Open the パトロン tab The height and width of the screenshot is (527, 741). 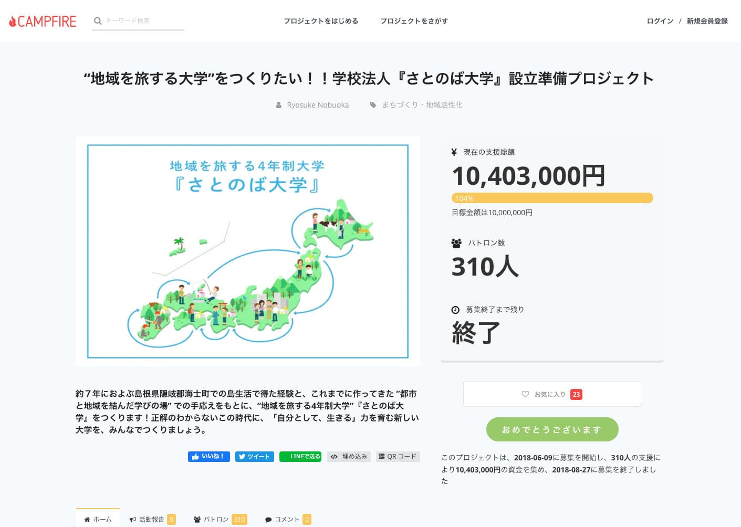(x=220, y=519)
